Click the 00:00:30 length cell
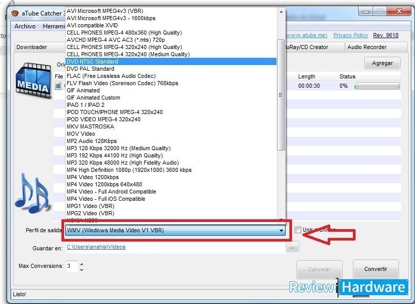This screenshot has height=304, width=415. (x=309, y=86)
